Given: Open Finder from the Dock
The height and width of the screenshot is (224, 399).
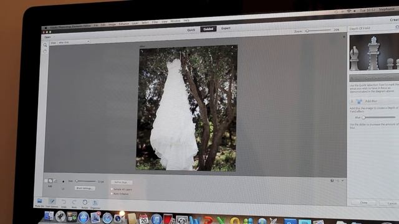Looking at the screenshot, I should [x=49, y=216].
